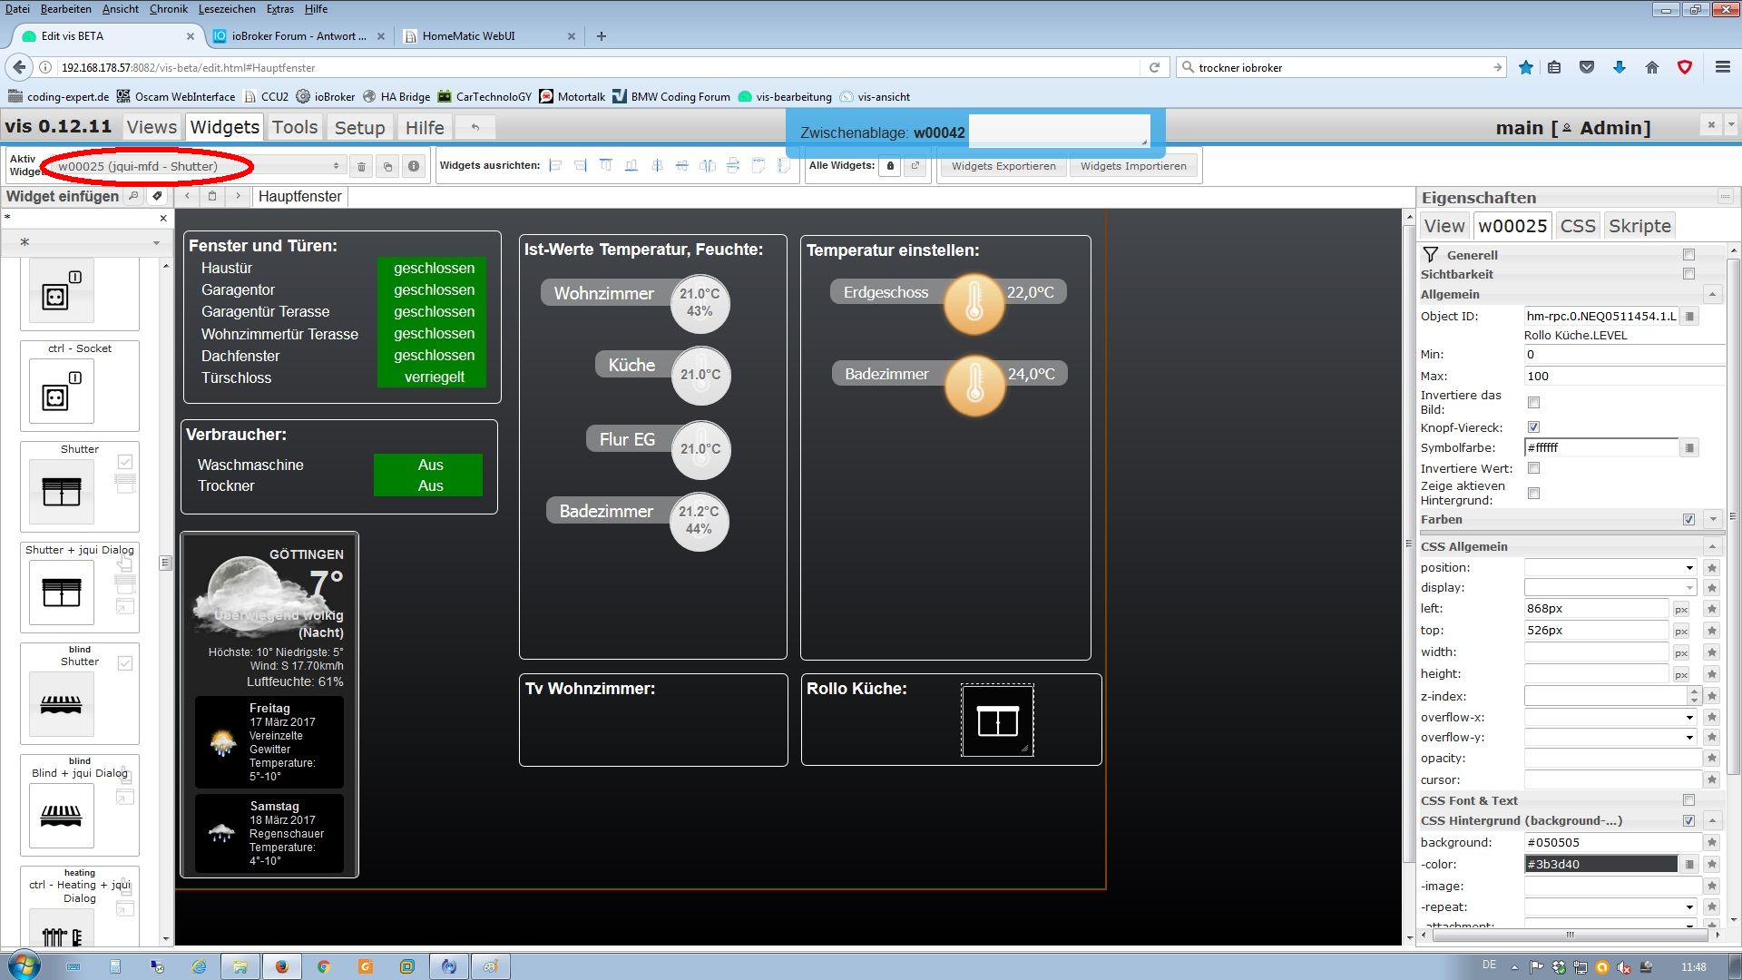The width and height of the screenshot is (1742, 980).
Task: Check Zeige aktiven Hintergrund checkbox
Action: pyautogui.click(x=1533, y=493)
